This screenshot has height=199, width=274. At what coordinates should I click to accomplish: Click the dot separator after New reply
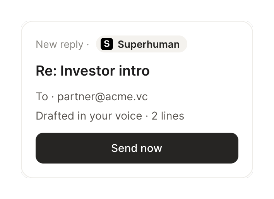click(88, 45)
